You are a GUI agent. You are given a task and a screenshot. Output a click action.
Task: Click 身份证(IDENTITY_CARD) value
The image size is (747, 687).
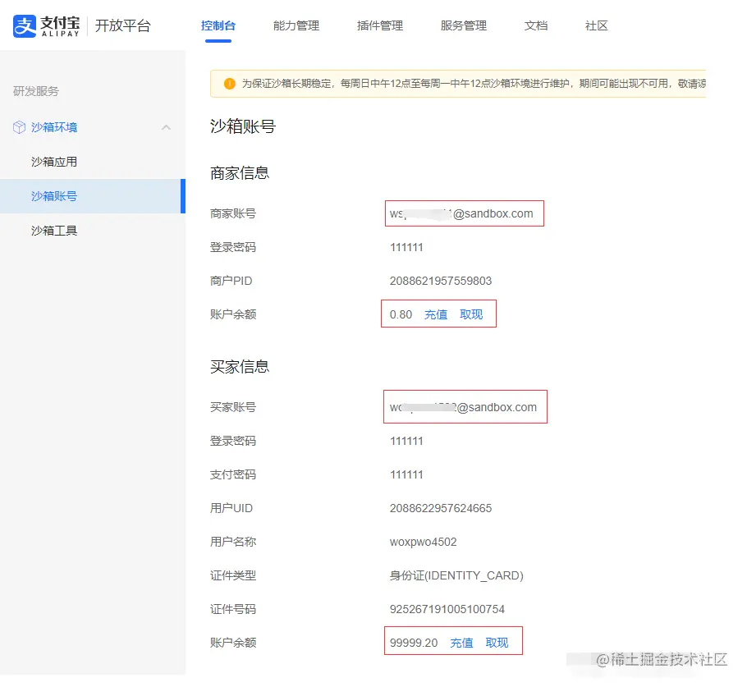click(x=456, y=575)
